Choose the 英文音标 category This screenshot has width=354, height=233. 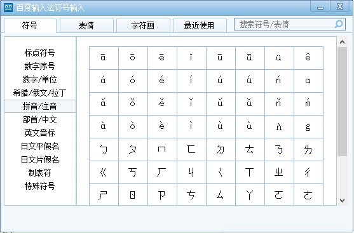pyautogui.click(x=40, y=133)
